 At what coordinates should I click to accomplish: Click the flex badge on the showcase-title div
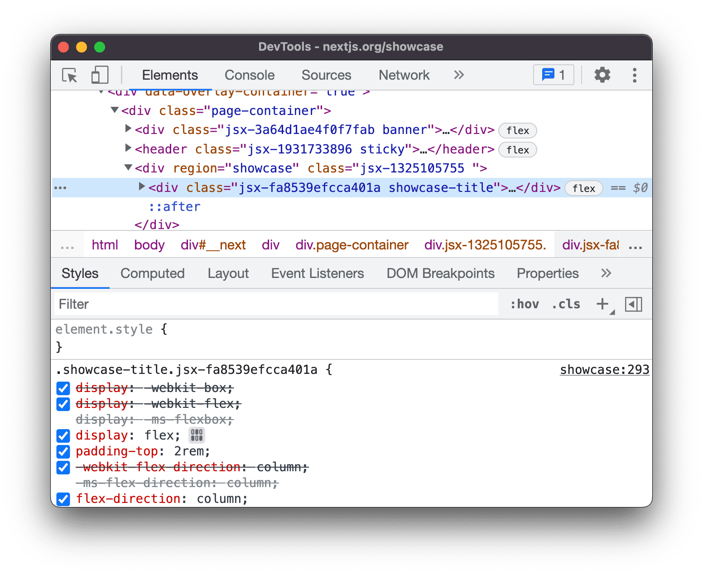coord(584,188)
